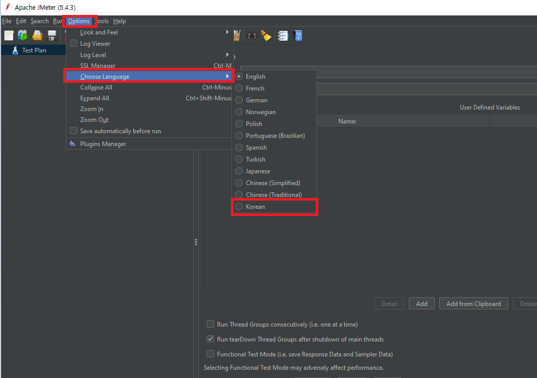Open the Choose Language submenu
The height and width of the screenshot is (378, 537).
(149, 76)
